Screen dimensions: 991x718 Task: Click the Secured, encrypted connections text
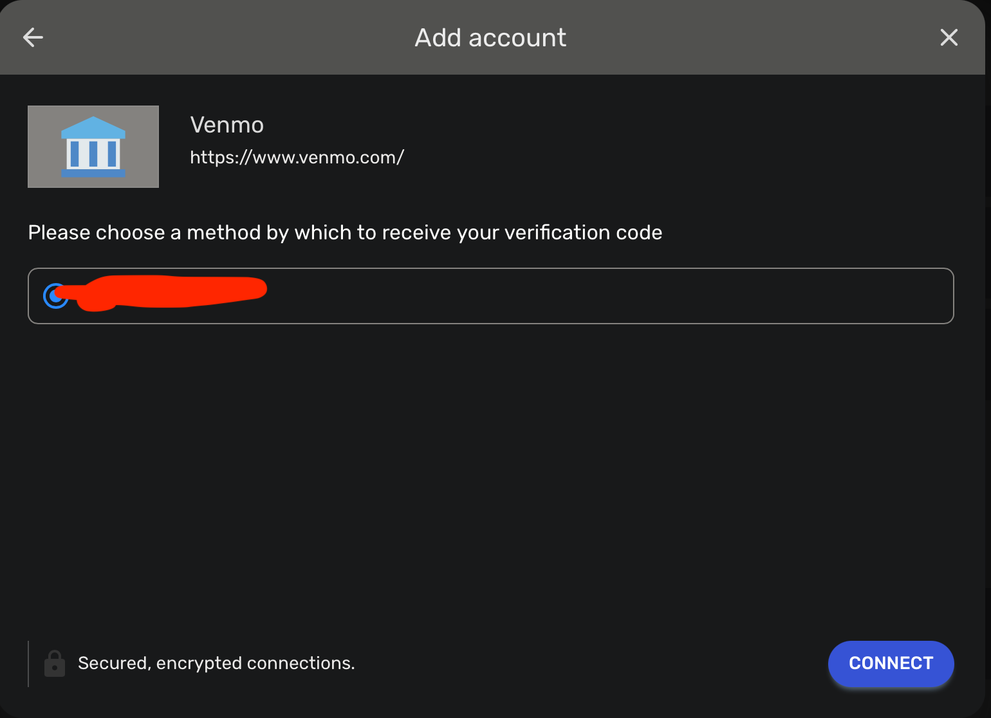click(x=216, y=663)
